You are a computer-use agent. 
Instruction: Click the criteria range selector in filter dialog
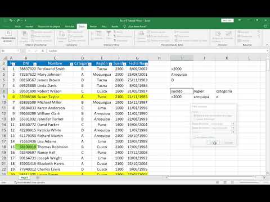pyautogui.click(x=233, y=128)
